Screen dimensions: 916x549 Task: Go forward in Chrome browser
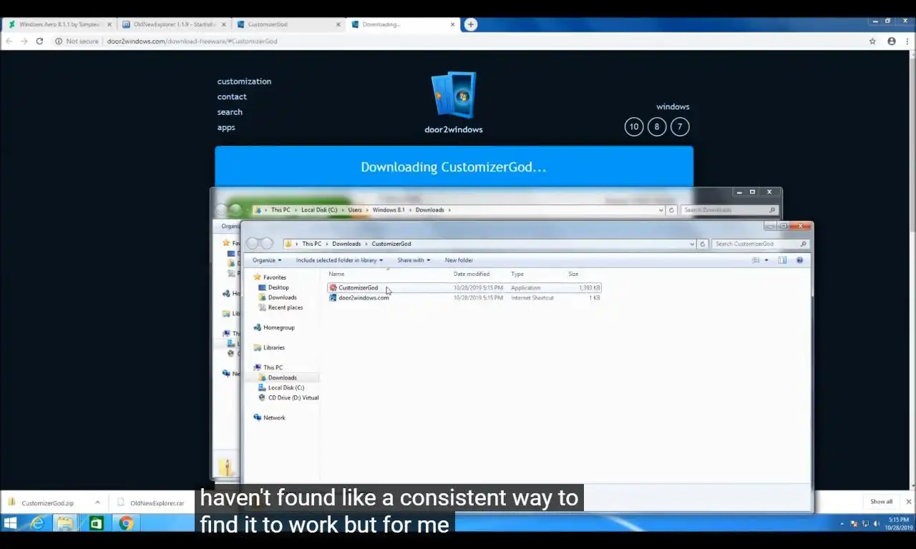pyautogui.click(x=24, y=41)
